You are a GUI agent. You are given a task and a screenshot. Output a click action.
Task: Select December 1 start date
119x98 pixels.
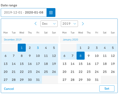(x=22, y=48)
